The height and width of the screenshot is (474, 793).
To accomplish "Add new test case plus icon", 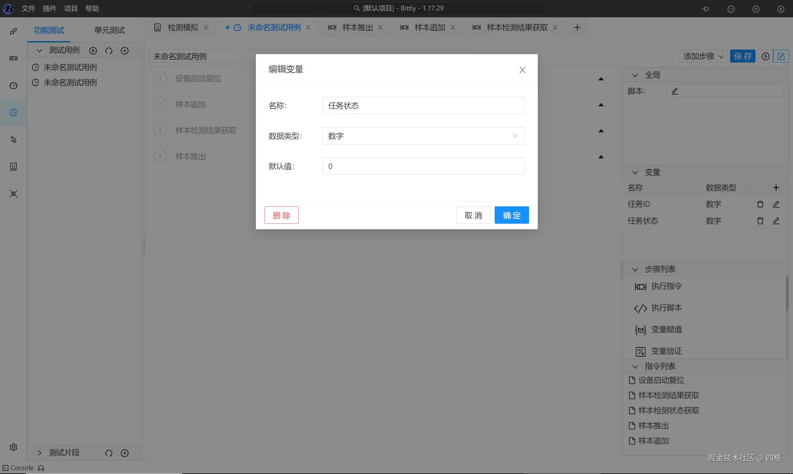I will (125, 50).
